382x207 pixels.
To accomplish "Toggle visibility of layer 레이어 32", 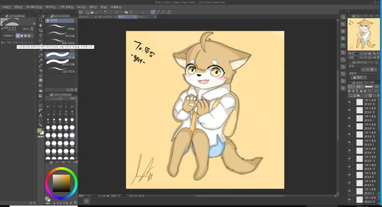I will (x=349, y=110).
